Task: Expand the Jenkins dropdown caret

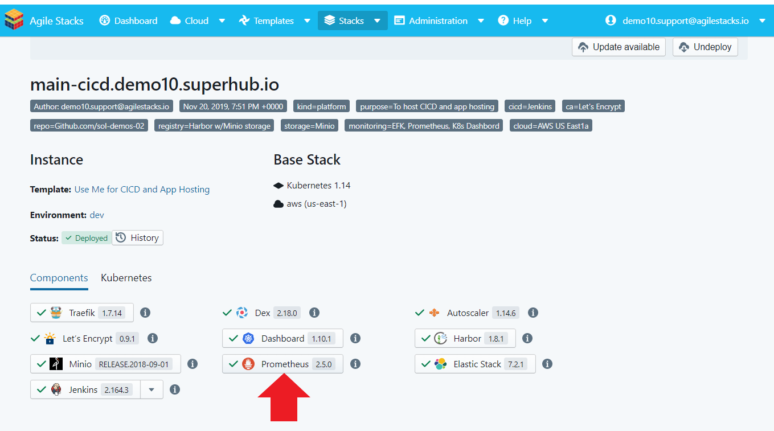Action: pos(151,389)
